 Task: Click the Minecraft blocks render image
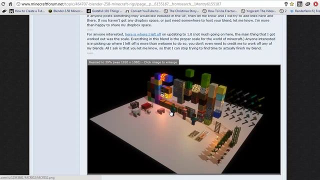pyautogui.click(x=183, y=119)
